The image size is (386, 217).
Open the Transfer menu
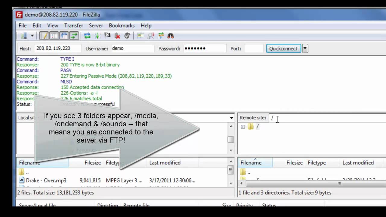click(x=74, y=26)
